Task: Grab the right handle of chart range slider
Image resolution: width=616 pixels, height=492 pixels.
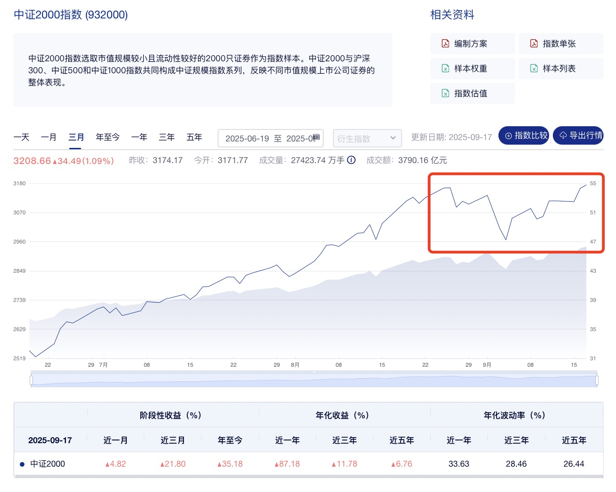Action: pyautogui.click(x=597, y=380)
